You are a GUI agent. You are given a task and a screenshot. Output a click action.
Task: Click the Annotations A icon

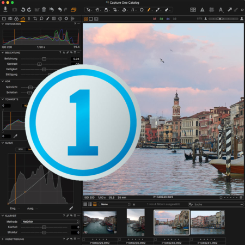220,10
